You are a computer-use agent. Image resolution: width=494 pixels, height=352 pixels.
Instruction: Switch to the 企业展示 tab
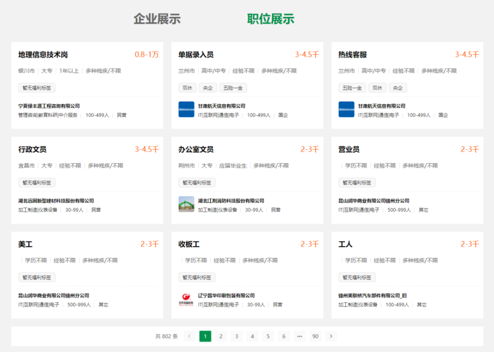(156, 19)
